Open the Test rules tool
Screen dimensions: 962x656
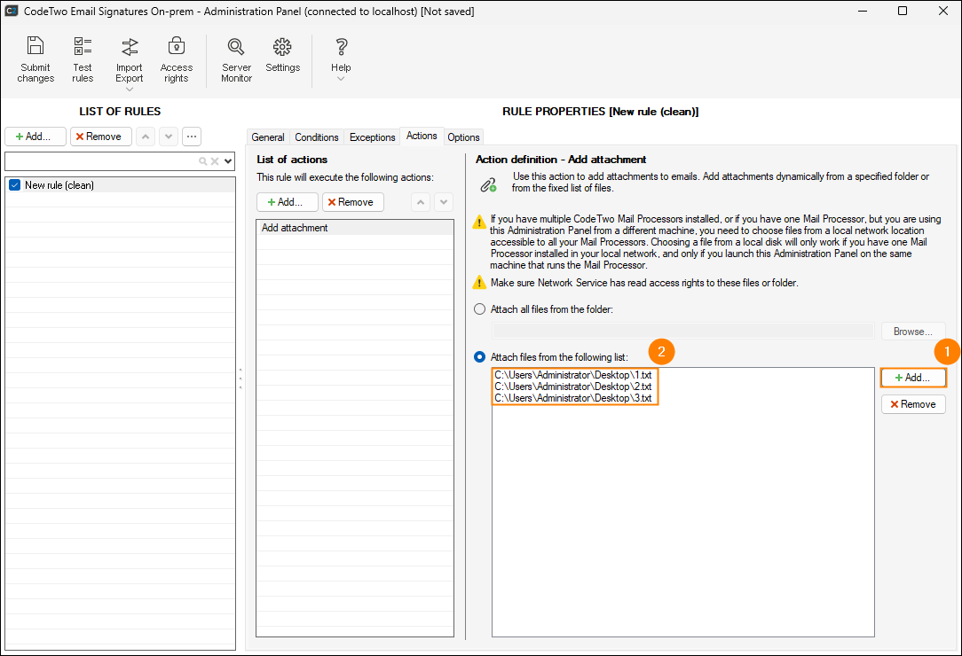point(83,47)
